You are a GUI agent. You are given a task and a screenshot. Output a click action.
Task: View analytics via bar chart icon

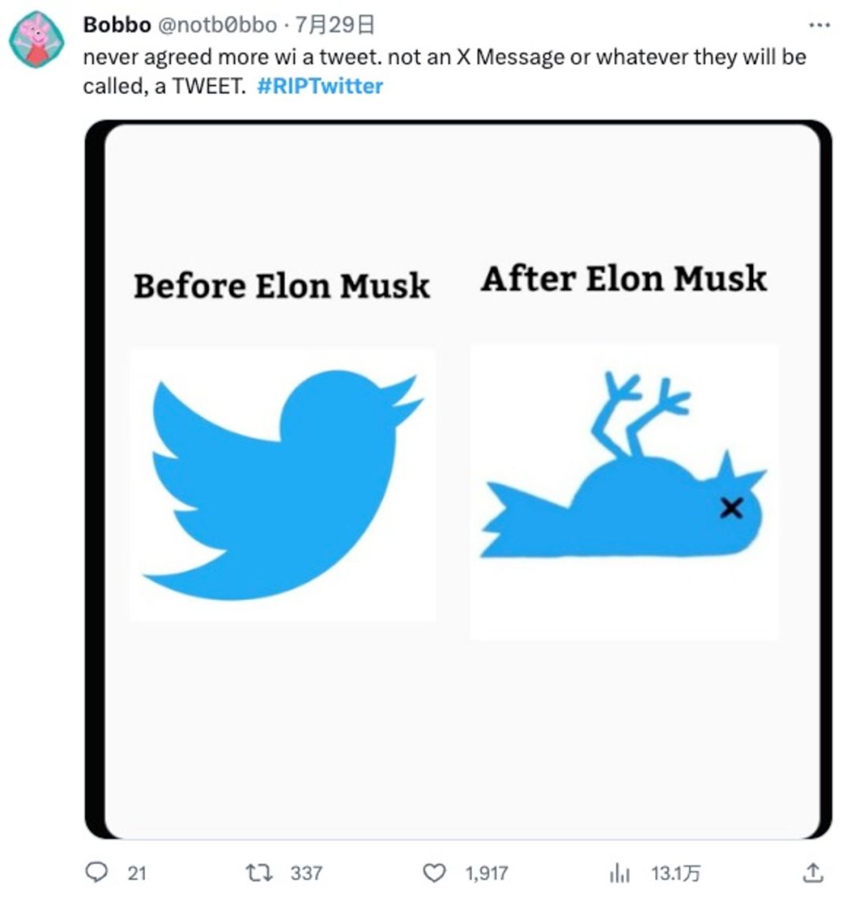[620, 872]
